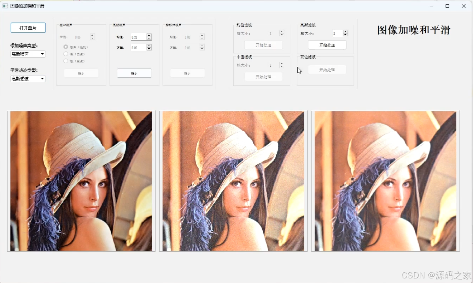Click 开始处理 in the 高斯滤波 panel
The width and height of the screenshot is (473, 283).
[x=327, y=45]
